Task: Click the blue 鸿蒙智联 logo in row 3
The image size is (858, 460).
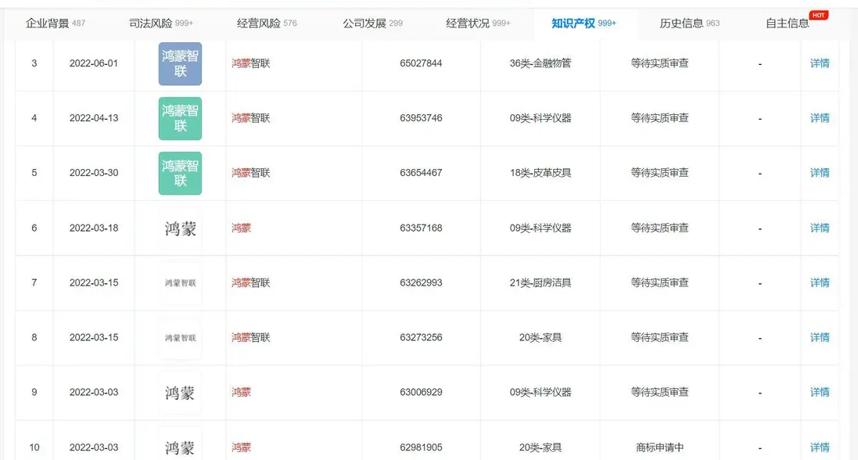Action: (x=180, y=63)
